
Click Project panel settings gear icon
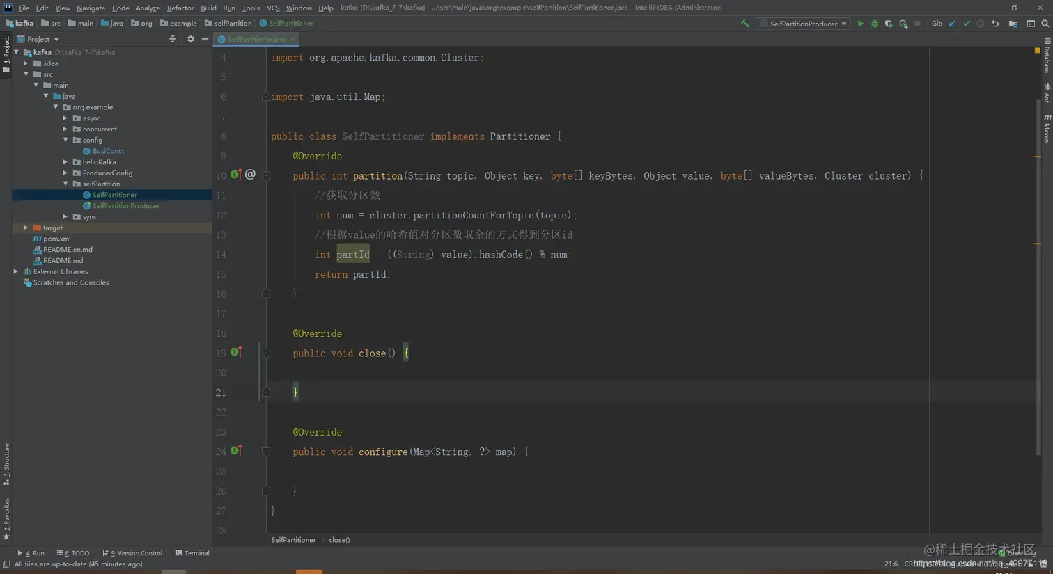tap(190, 39)
